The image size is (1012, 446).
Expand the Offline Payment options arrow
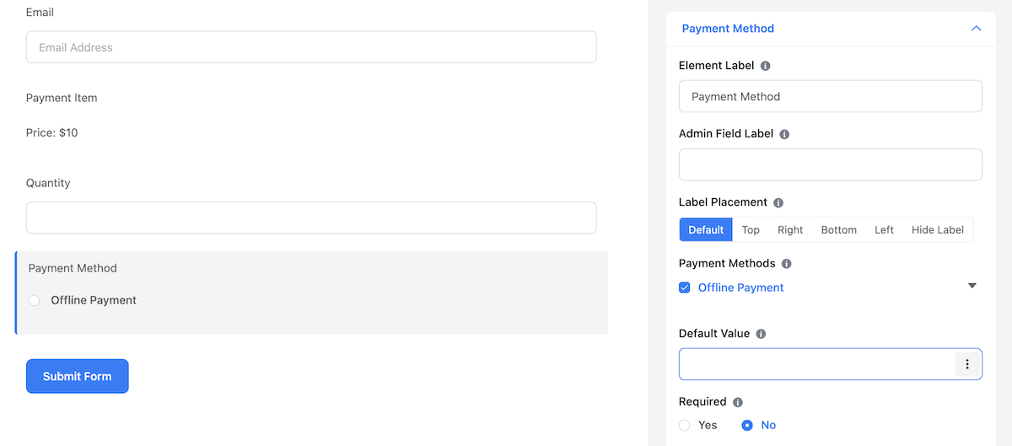pos(972,286)
